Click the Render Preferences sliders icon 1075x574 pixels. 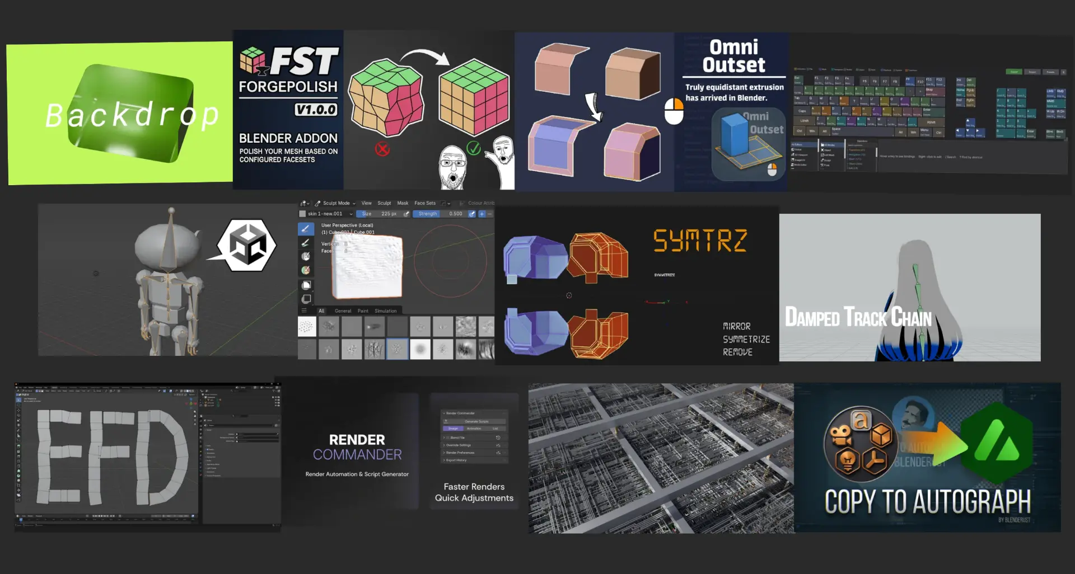(x=498, y=453)
